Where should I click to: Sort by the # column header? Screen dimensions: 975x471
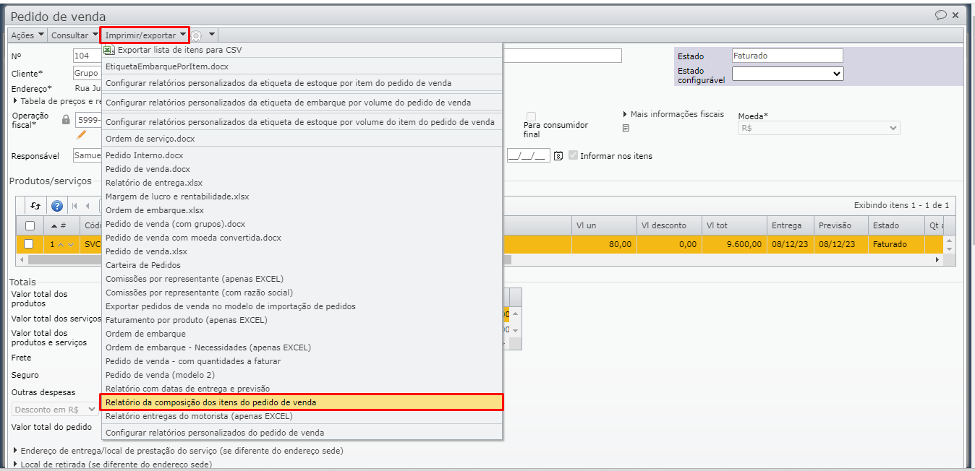click(x=63, y=225)
